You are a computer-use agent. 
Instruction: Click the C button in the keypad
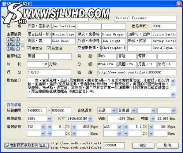(18, 48)
